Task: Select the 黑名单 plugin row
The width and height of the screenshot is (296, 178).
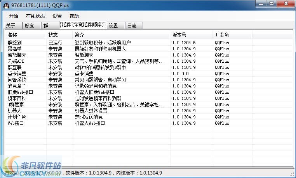Action: [149, 49]
